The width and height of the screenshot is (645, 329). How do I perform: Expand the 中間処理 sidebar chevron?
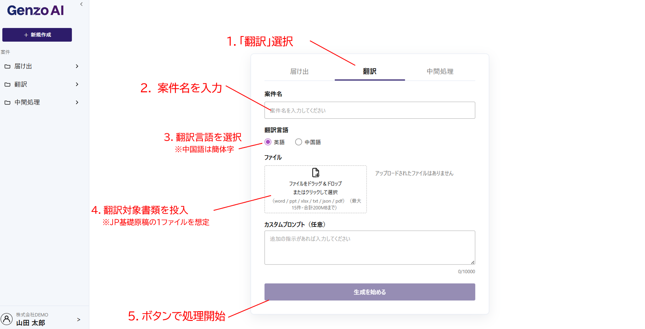pos(77,103)
